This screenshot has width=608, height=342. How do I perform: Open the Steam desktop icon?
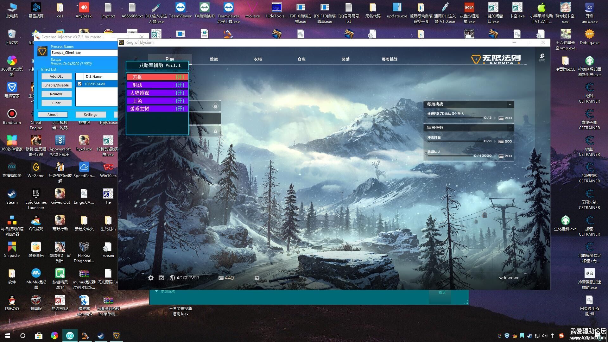[x=12, y=196]
